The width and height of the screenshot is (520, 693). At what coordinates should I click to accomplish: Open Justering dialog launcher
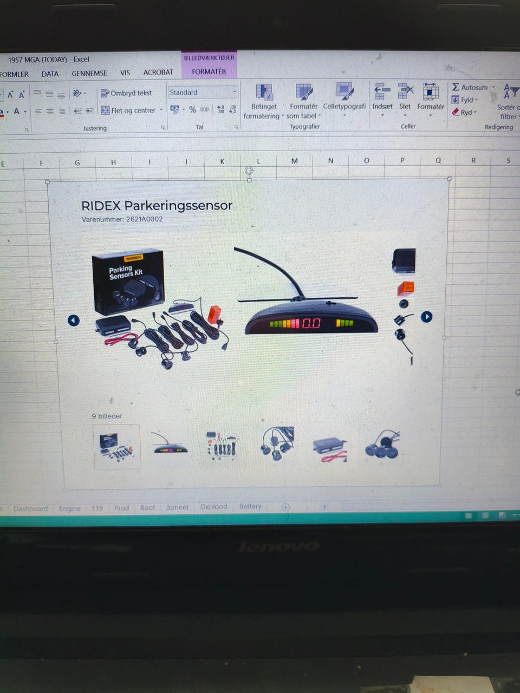[x=162, y=128]
